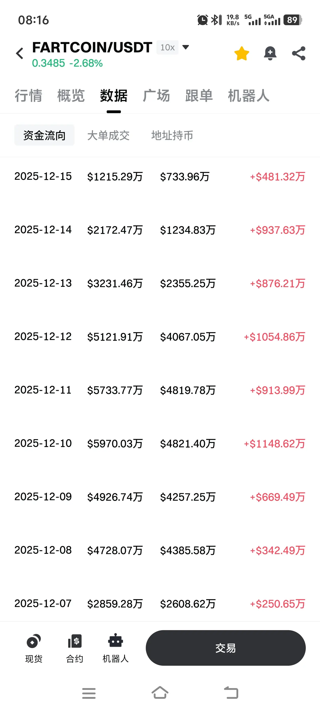The image size is (320, 712).
Task: Select the 10x leverage badge
Action: [167, 47]
